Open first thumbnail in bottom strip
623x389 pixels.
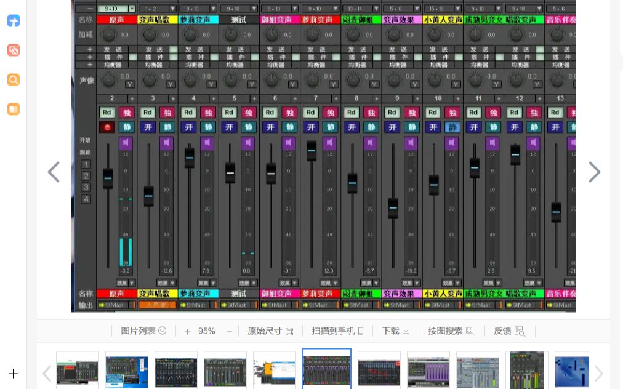tap(78, 370)
